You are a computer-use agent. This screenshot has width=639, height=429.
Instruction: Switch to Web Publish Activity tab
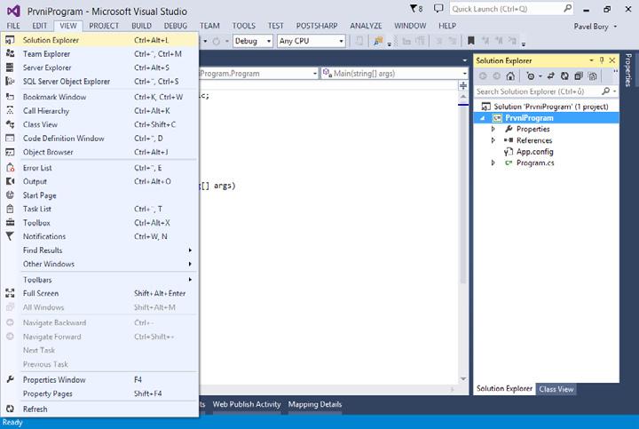247,404
